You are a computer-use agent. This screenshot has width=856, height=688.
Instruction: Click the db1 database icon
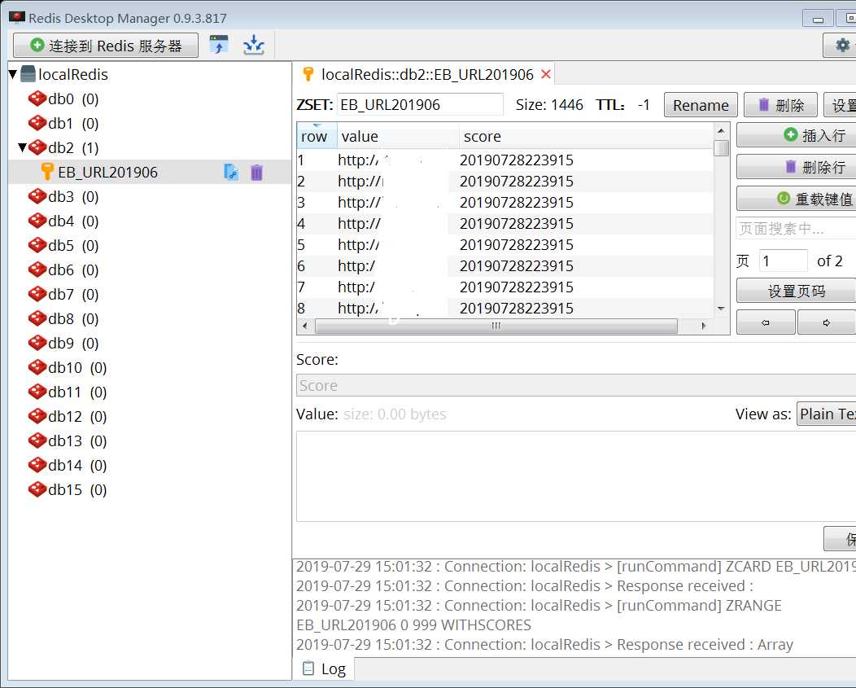[x=37, y=124]
